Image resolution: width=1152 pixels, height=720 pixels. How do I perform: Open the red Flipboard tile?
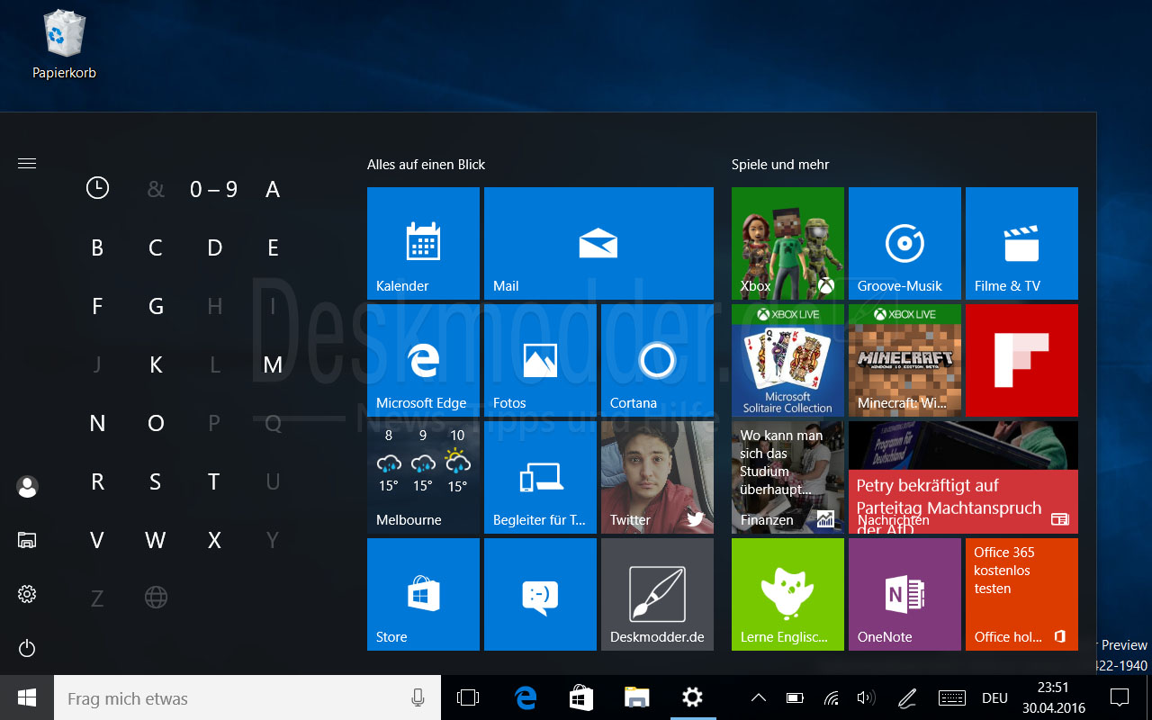click(x=1021, y=360)
